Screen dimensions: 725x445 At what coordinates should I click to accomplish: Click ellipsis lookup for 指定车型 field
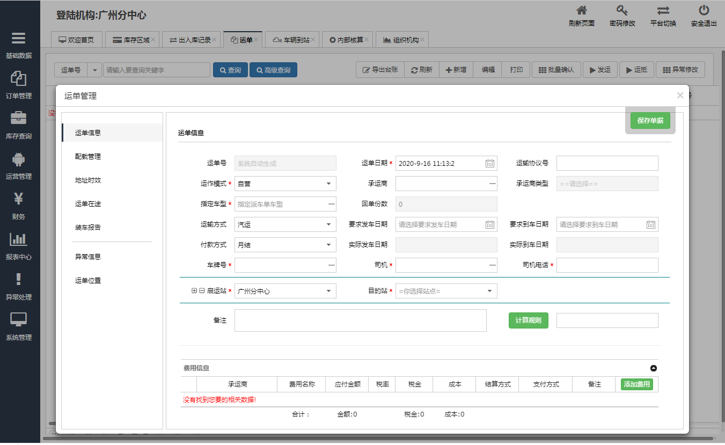coord(331,204)
